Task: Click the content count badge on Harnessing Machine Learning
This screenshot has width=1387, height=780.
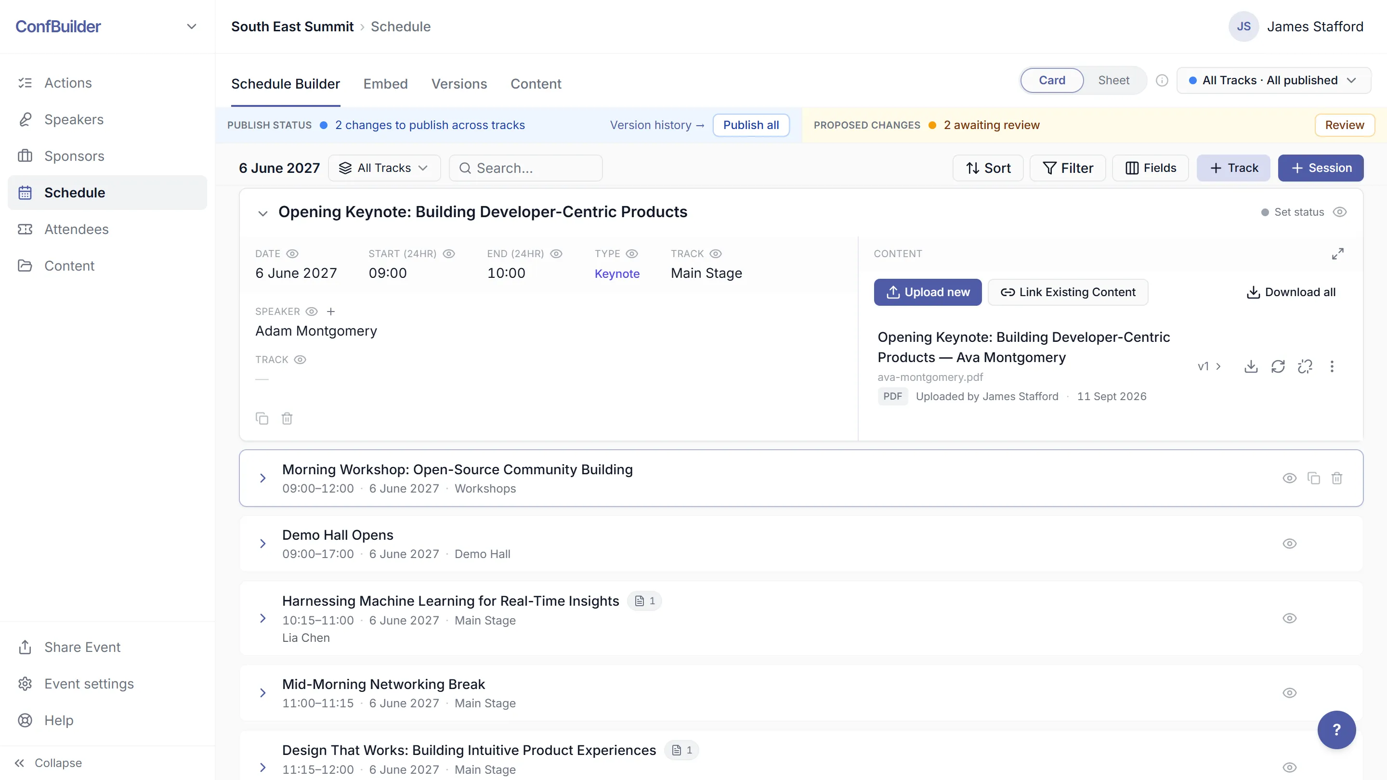Action: coord(644,601)
